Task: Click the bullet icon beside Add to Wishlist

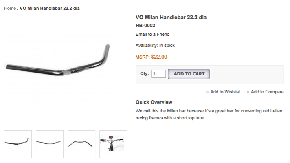Action: click(207, 92)
